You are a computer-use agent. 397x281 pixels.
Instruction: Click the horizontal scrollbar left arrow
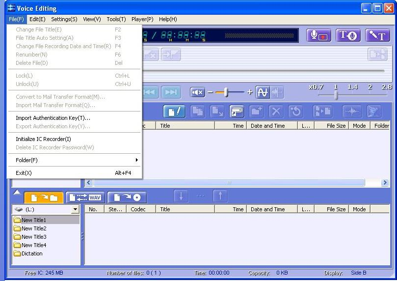[89, 182]
